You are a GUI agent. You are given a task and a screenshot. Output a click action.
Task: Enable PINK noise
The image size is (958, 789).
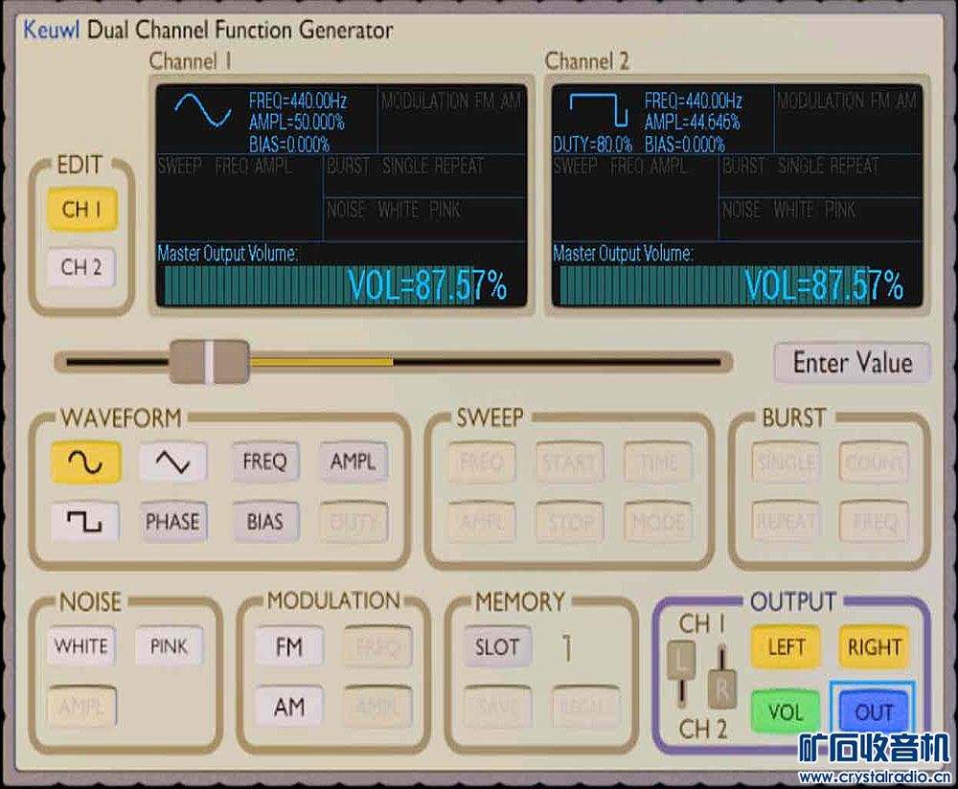click(x=170, y=646)
